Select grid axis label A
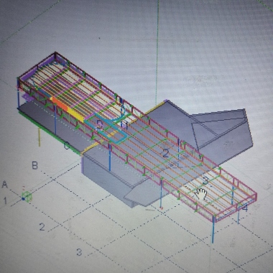 click(4, 185)
